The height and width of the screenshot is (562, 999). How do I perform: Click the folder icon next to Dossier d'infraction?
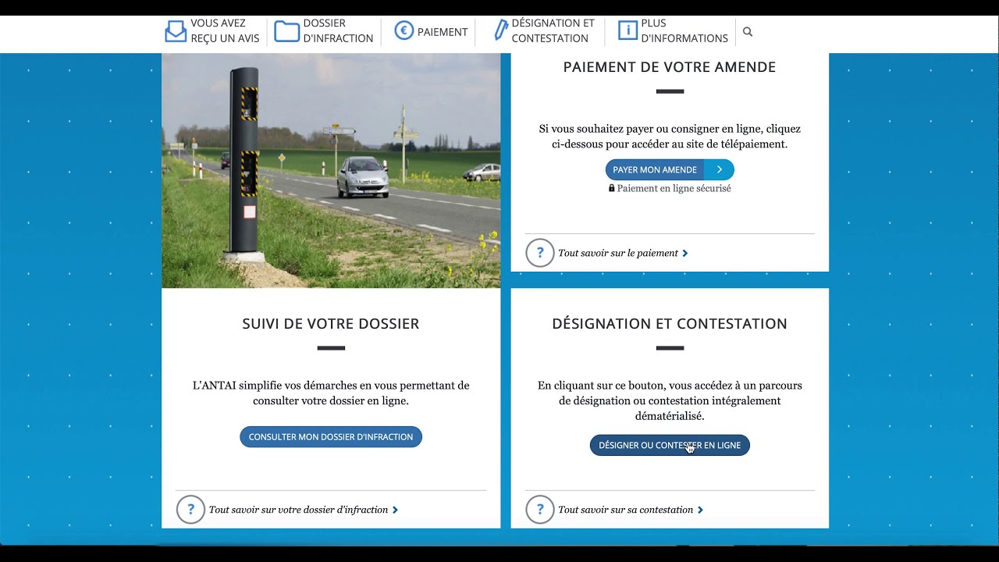[x=287, y=31]
